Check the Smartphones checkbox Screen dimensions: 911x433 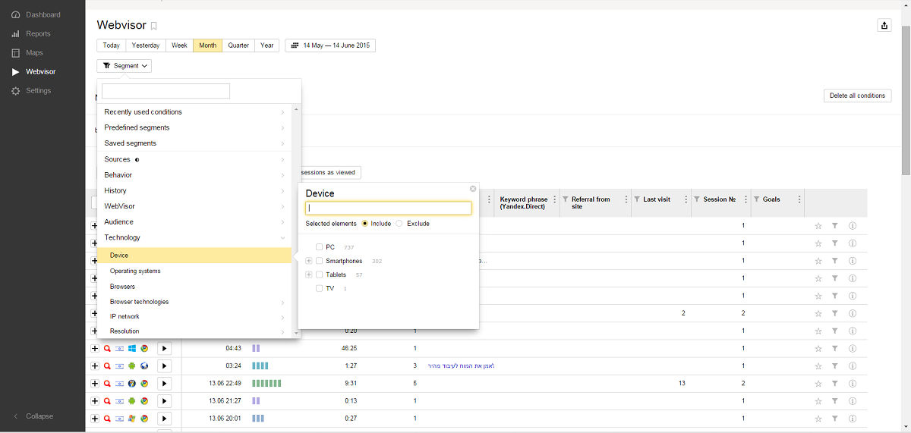320,261
